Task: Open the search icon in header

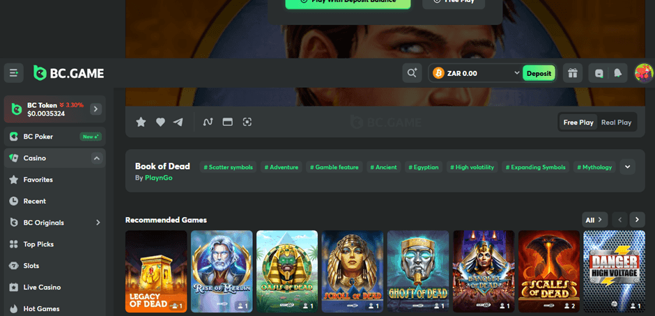Action: pos(412,73)
